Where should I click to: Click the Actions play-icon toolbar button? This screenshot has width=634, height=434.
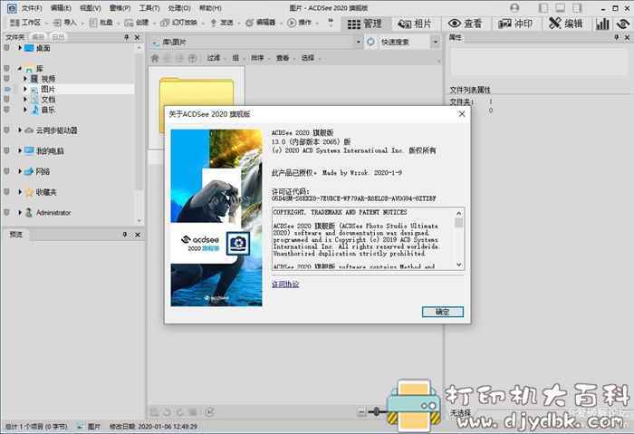pos(299,23)
